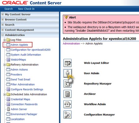Open System Audit Information link

[x=26, y=55]
